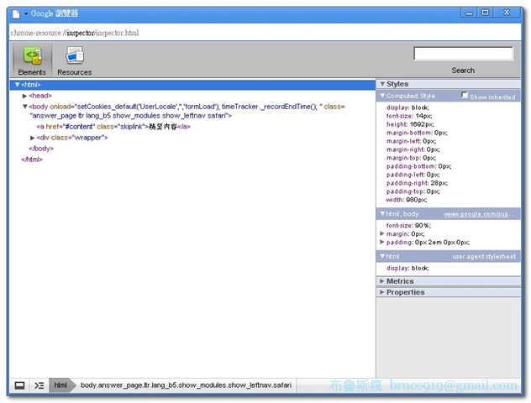Select the closing </html> tag row
This screenshot has width=531, height=403.
click(x=32, y=160)
